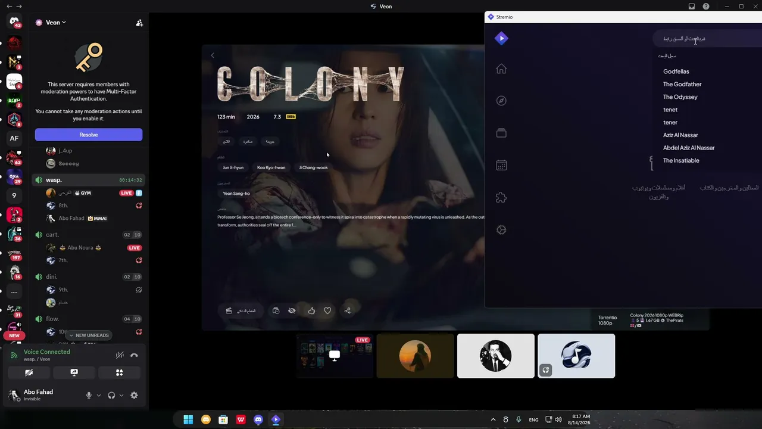Open Discord help question mark icon
The image size is (762, 429).
coord(706,7)
